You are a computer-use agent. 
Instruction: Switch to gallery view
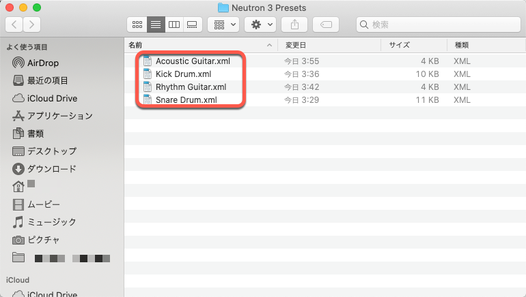coord(192,25)
